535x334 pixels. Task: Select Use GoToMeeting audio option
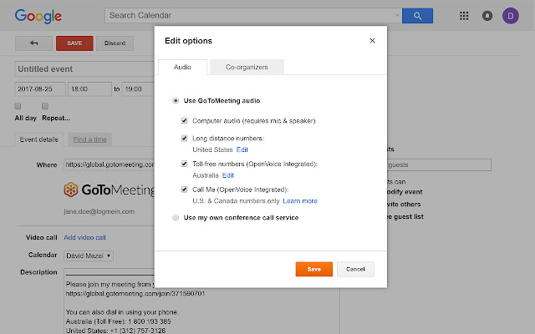[x=175, y=100]
